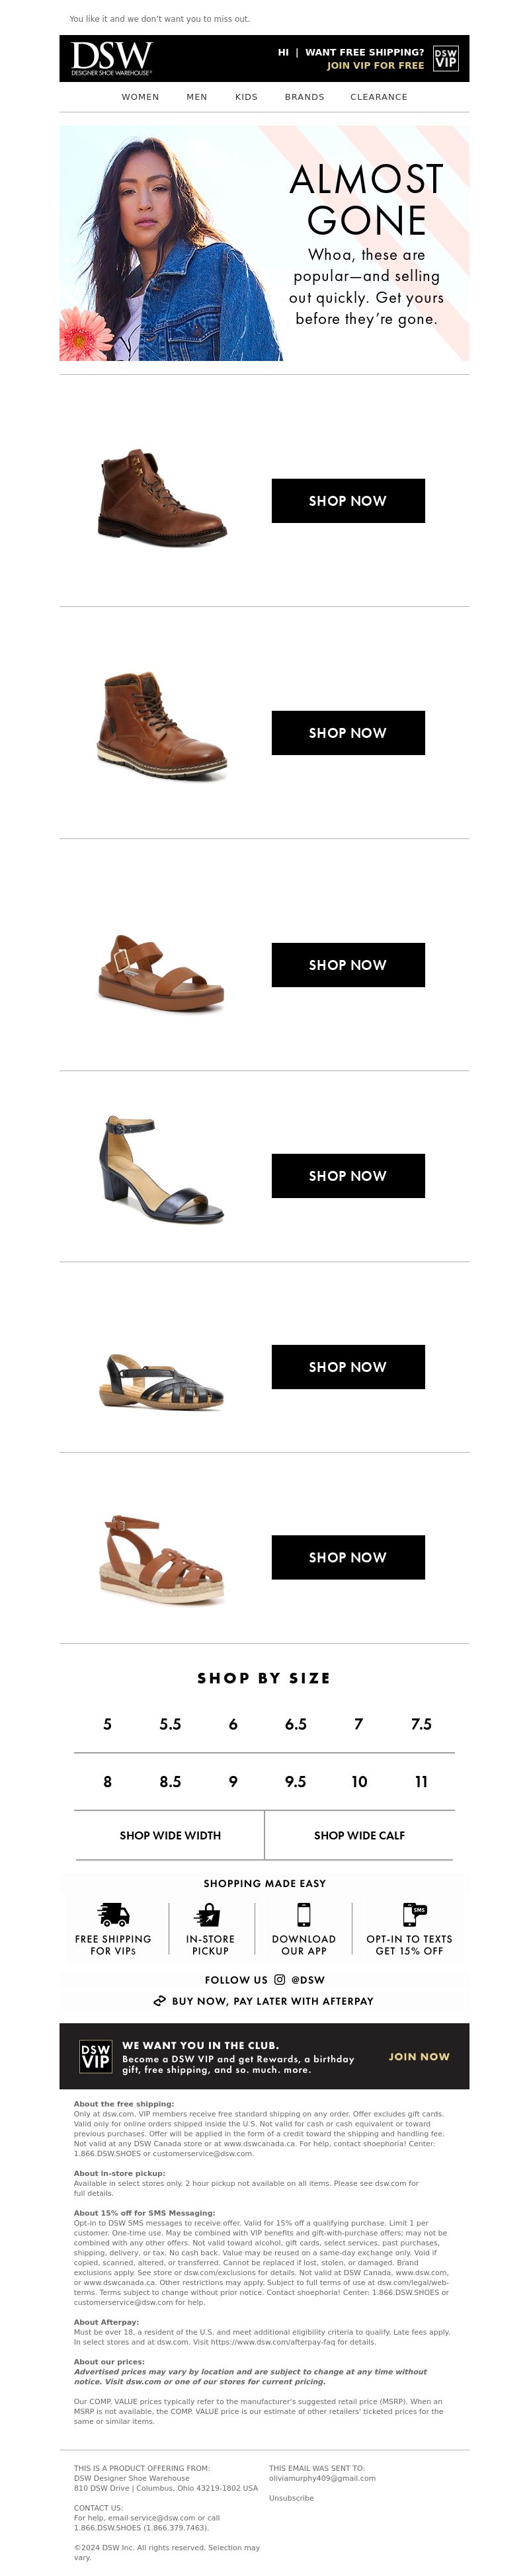This screenshot has width=529, height=2576.
Task: Click the Afterpay loop icon
Action: pyautogui.click(x=160, y=2001)
